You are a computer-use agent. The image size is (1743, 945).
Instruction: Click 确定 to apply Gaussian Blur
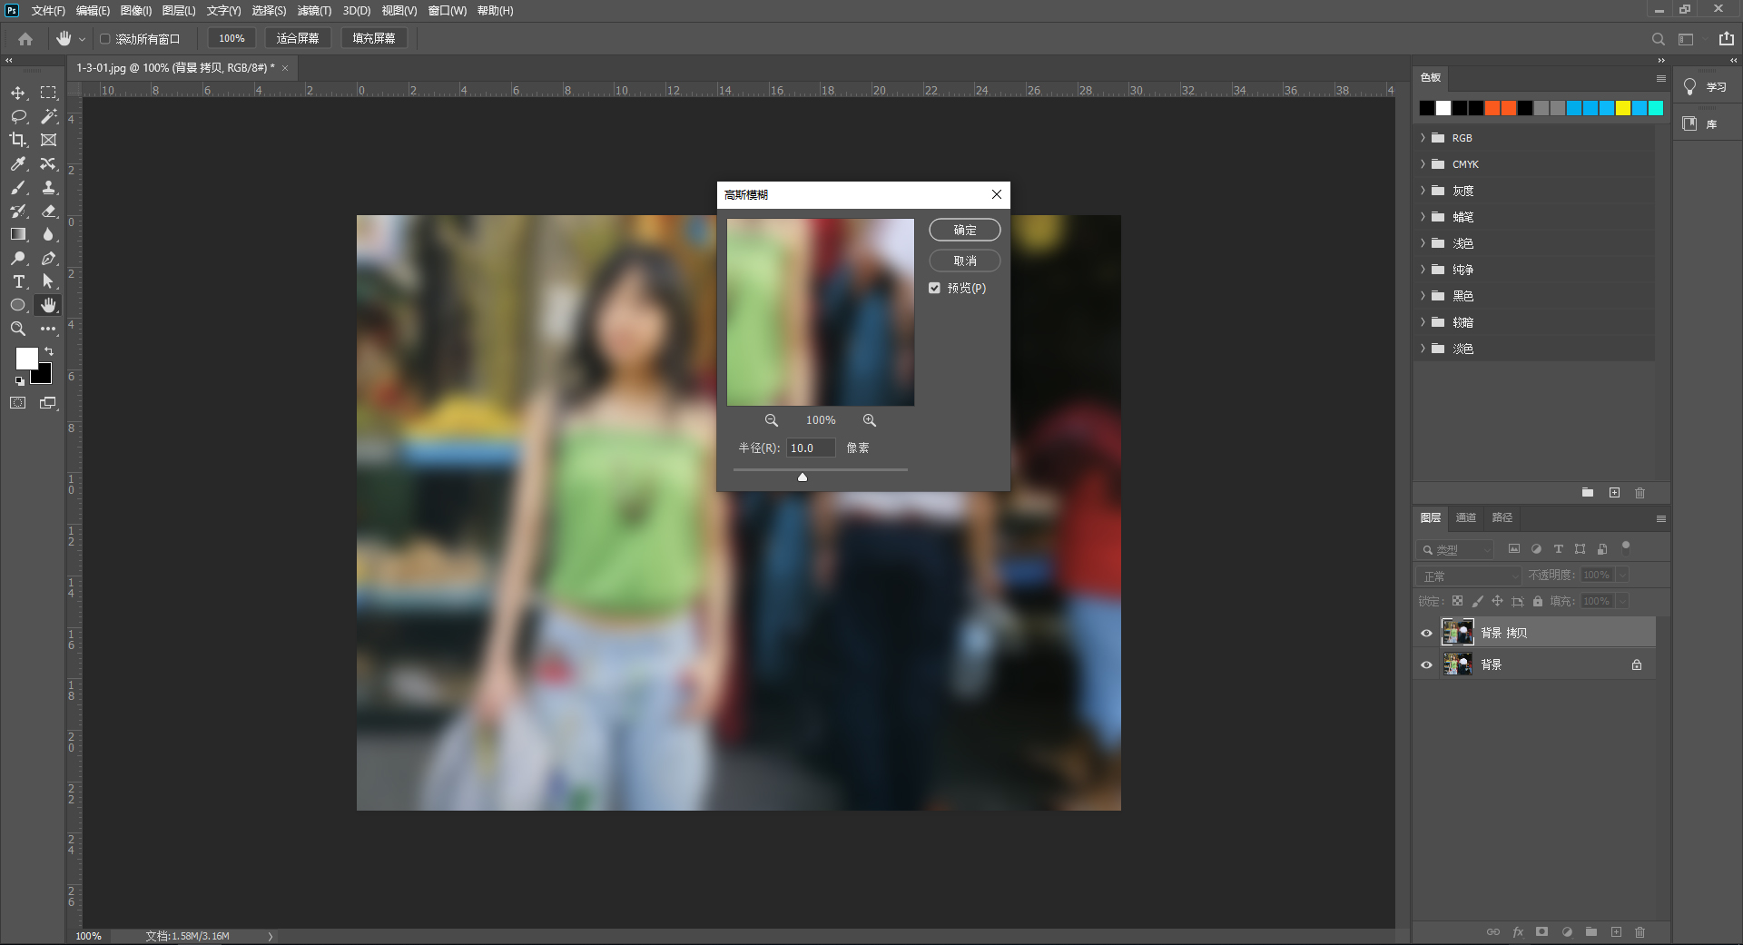point(964,230)
